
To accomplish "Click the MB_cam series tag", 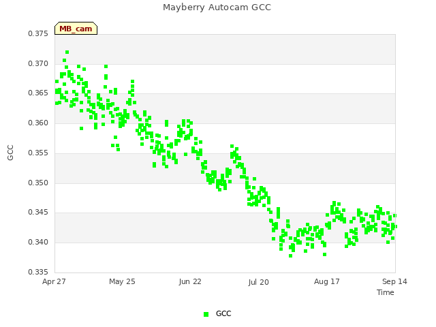I will pyautogui.click(x=76, y=29).
